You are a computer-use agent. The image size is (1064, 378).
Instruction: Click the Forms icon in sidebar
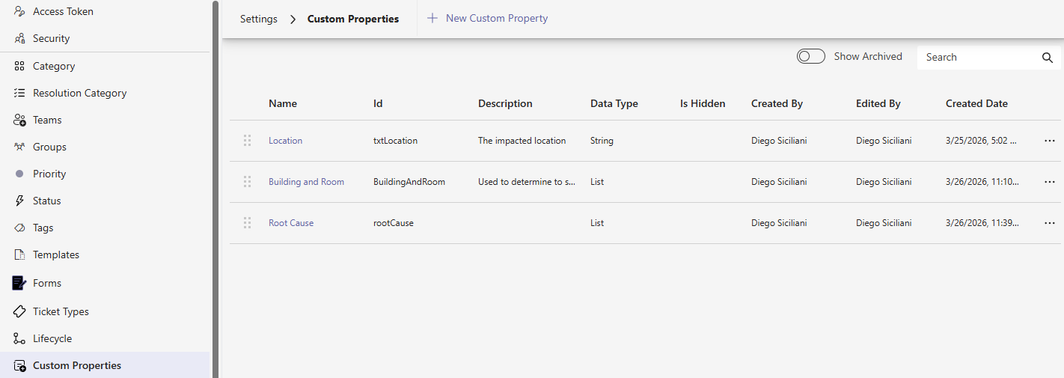(19, 283)
